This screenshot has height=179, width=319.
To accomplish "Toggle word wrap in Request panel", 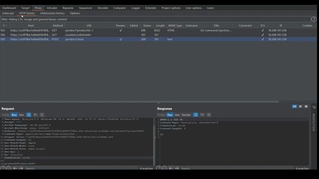I will pyautogui.click(x=29, y=115).
